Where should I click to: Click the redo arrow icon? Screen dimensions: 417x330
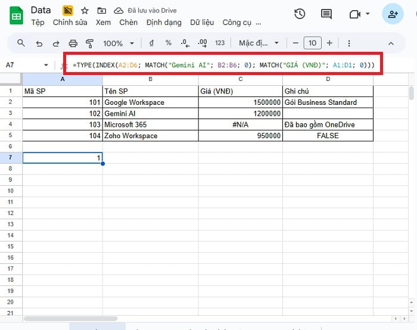(x=56, y=43)
